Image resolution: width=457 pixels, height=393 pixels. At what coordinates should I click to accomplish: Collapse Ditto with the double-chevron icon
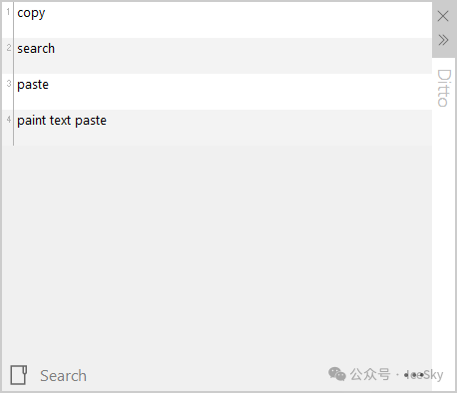coord(443,40)
